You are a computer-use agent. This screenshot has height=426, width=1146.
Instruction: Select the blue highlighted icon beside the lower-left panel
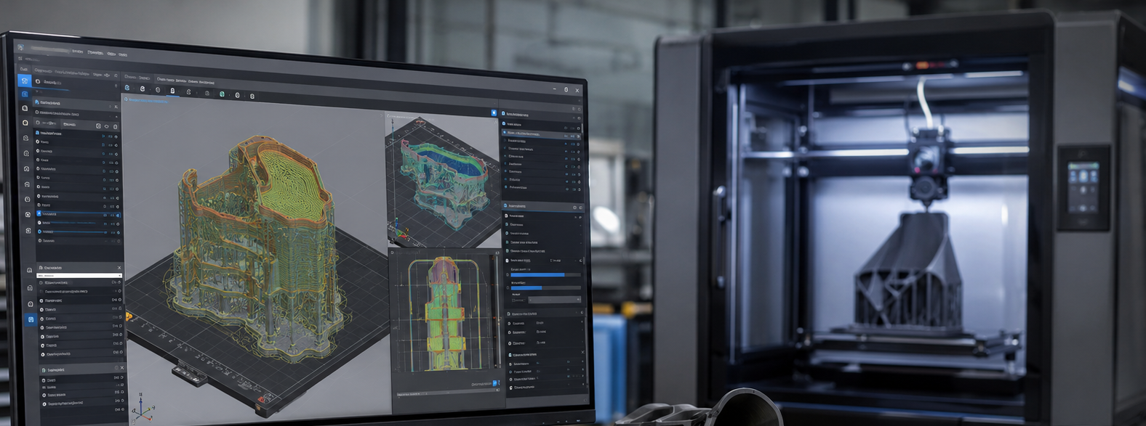click(31, 319)
